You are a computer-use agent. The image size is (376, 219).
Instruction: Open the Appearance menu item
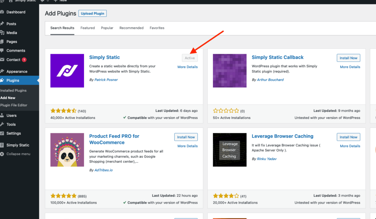coord(17,71)
